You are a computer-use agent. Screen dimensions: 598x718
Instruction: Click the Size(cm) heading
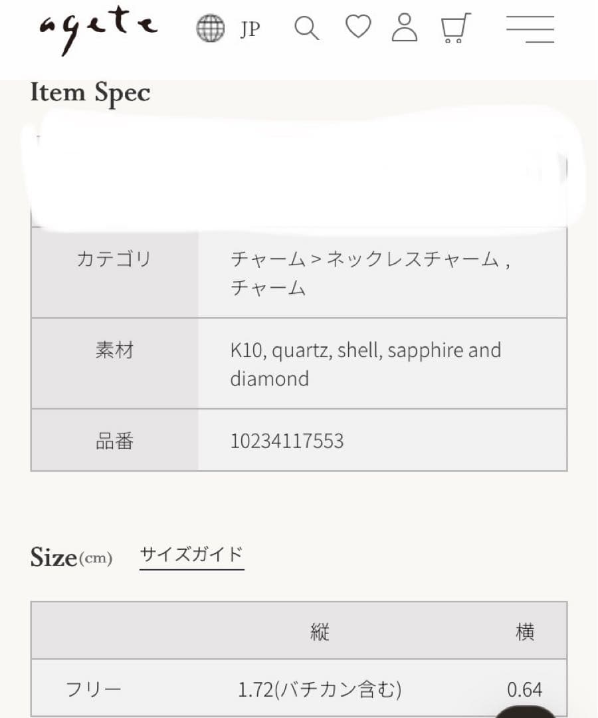(x=72, y=557)
